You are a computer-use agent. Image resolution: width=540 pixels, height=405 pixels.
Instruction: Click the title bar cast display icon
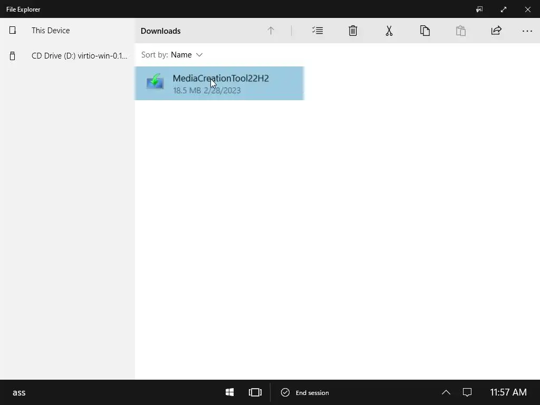(479, 9)
